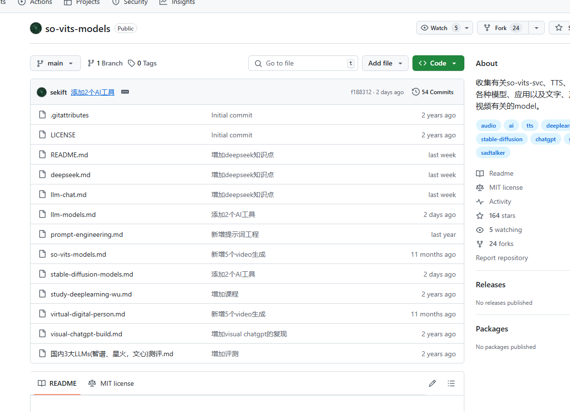
Task: Click the file icon for llm-chat.md
Action: click(42, 194)
